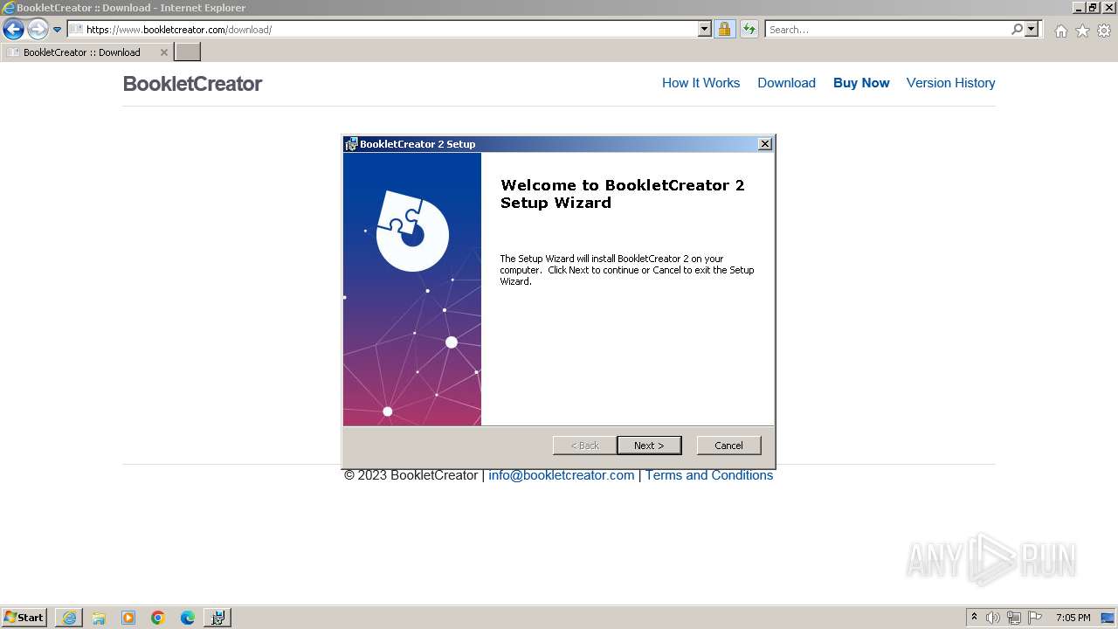
Task: Click the BookletCreator puzzle logo image
Action: pos(412,231)
